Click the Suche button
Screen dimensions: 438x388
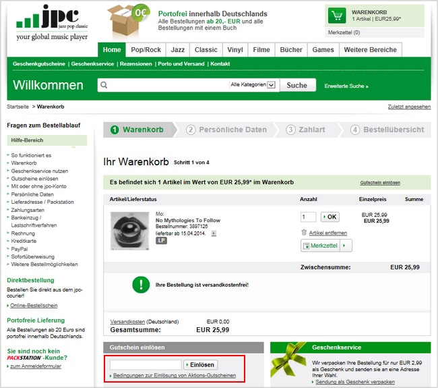(x=297, y=85)
